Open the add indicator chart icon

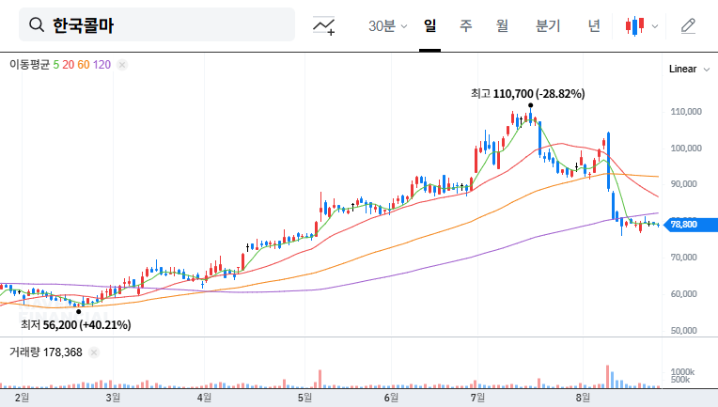click(x=323, y=25)
